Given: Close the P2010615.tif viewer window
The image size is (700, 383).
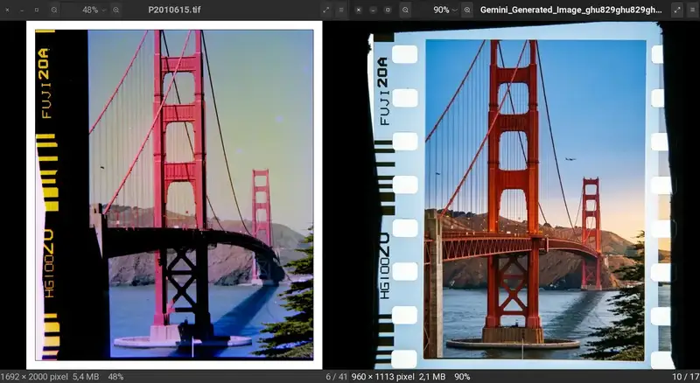Looking at the screenshot, I should (x=7, y=10).
